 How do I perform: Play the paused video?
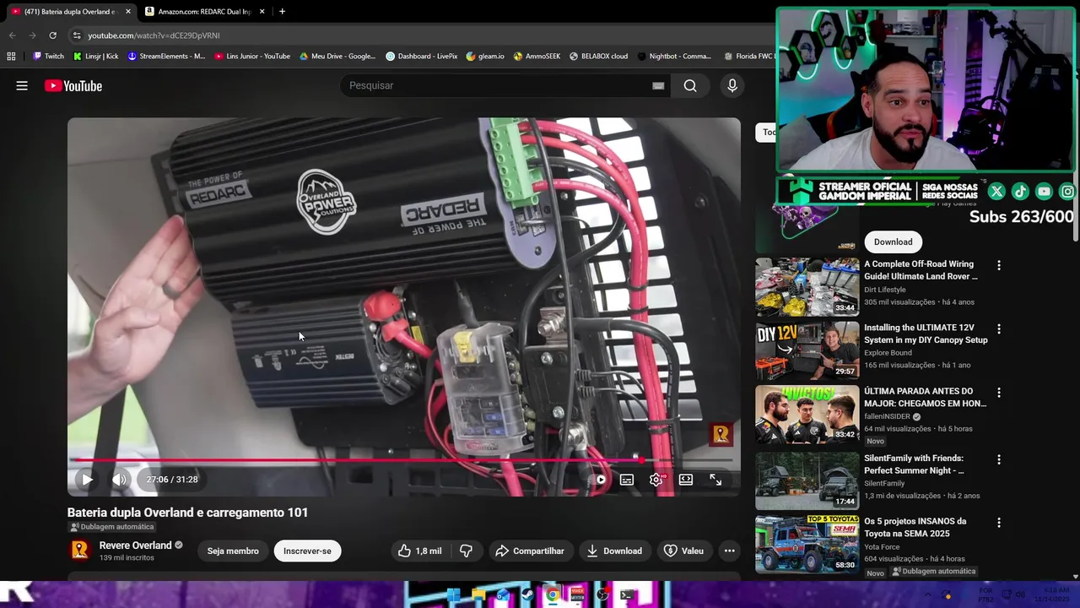pyautogui.click(x=87, y=480)
